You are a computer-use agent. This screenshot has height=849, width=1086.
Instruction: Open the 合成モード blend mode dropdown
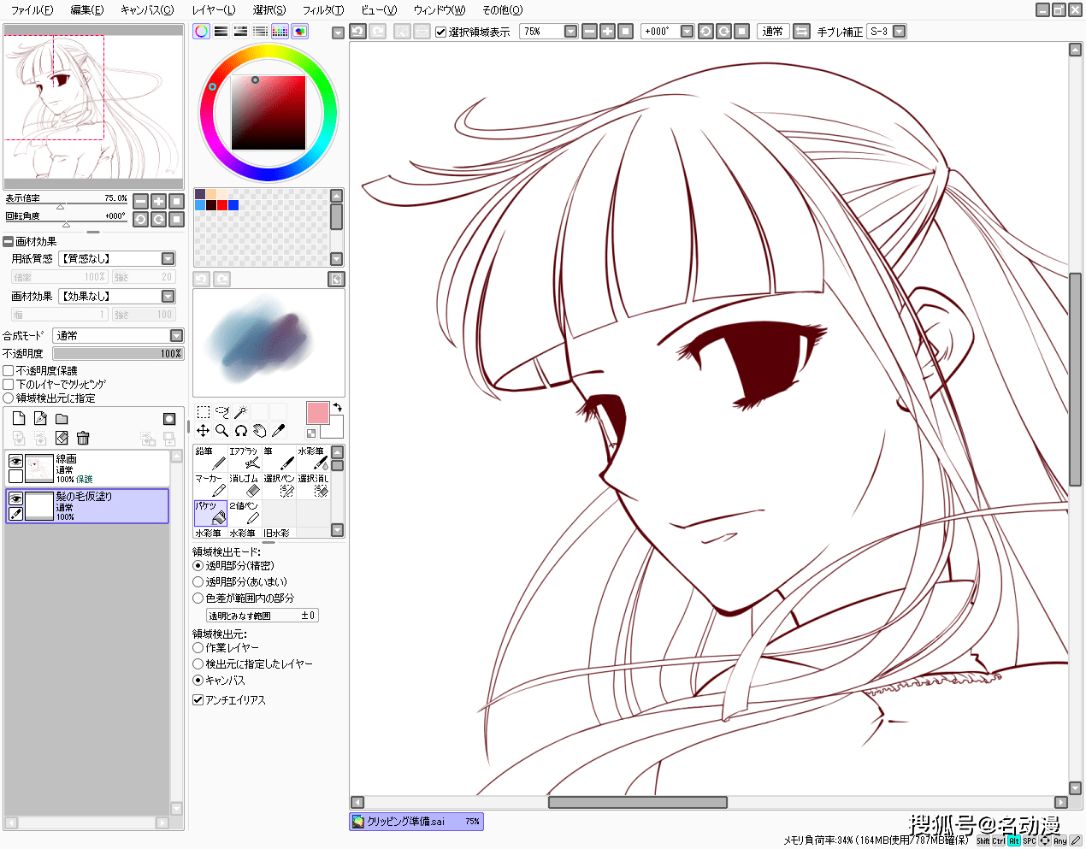click(176, 336)
